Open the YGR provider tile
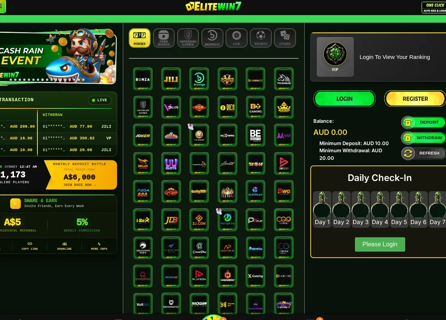The width and height of the screenshot is (446, 320). pyautogui.click(x=199, y=107)
